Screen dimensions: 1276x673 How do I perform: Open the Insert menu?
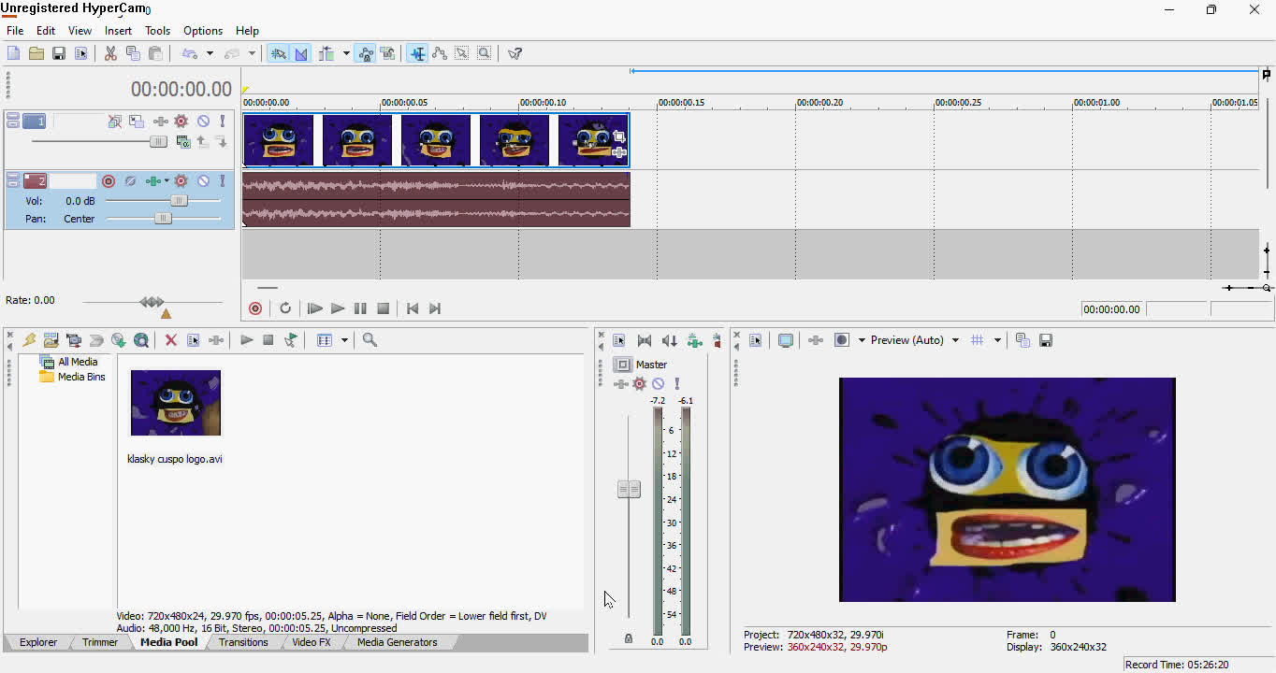[118, 31]
